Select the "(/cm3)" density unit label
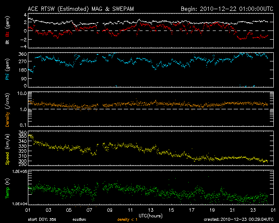The height and width of the screenshot is (223, 279). tap(7, 101)
